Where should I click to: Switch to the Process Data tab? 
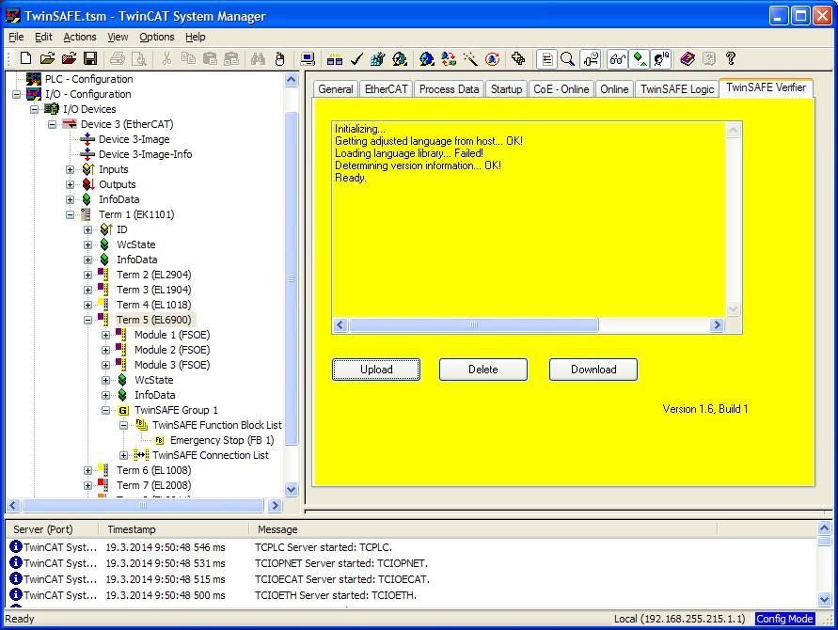(x=449, y=89)
